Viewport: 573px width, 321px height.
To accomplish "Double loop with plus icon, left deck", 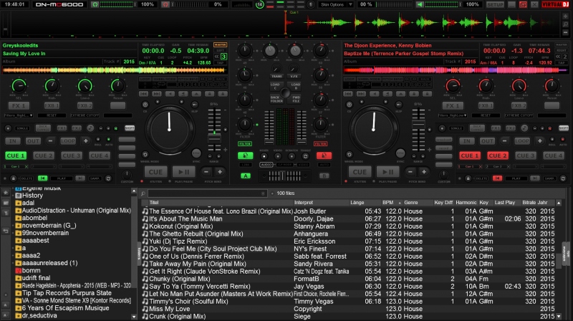I will pos(85,141).
